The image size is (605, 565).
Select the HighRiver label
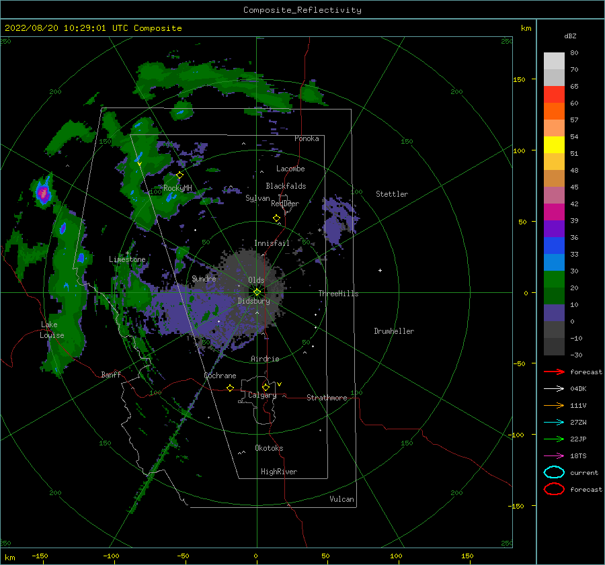pos(279,472)
